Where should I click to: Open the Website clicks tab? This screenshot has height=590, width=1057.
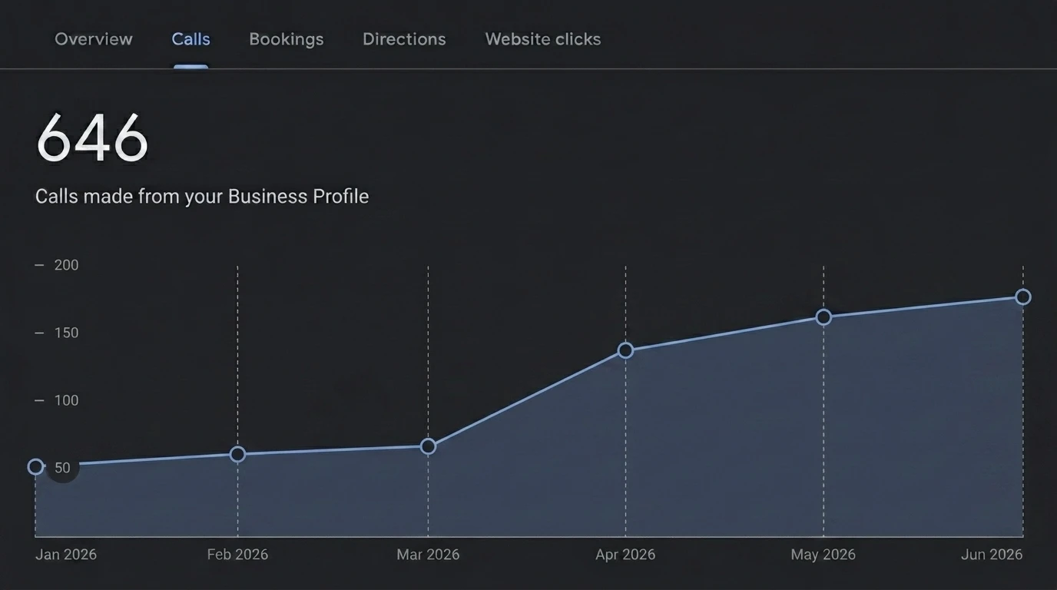point(543,39)
